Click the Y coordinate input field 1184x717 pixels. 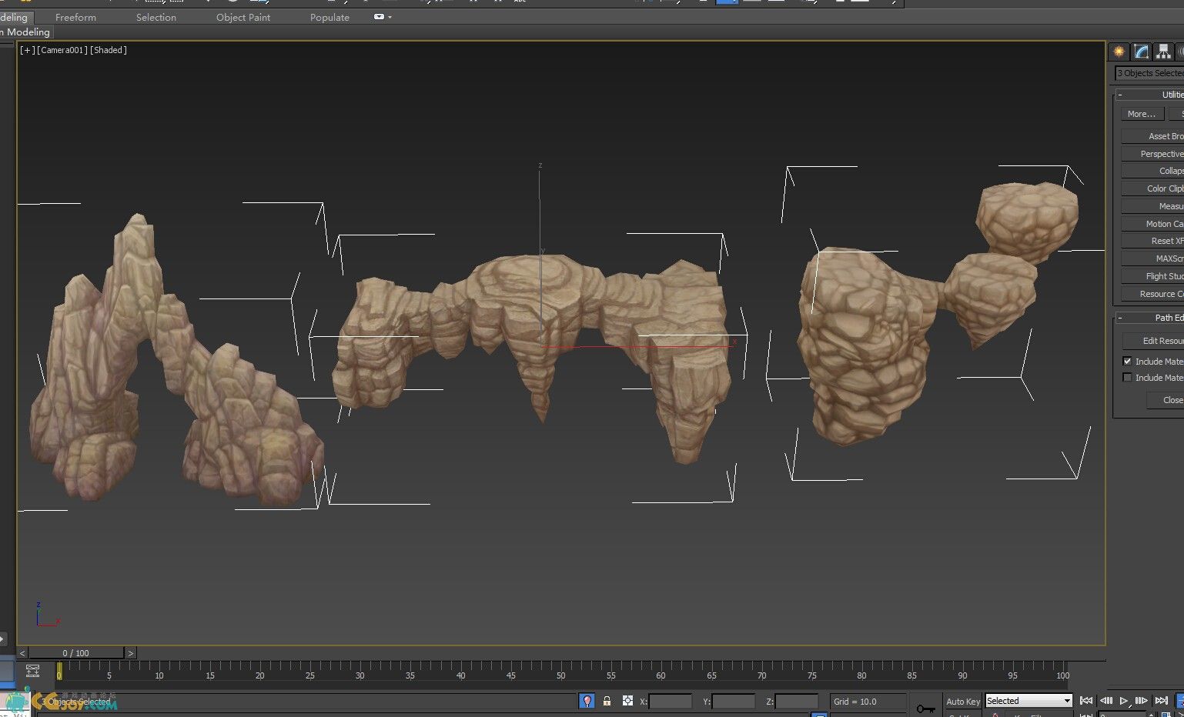click(x=734, y=701)
